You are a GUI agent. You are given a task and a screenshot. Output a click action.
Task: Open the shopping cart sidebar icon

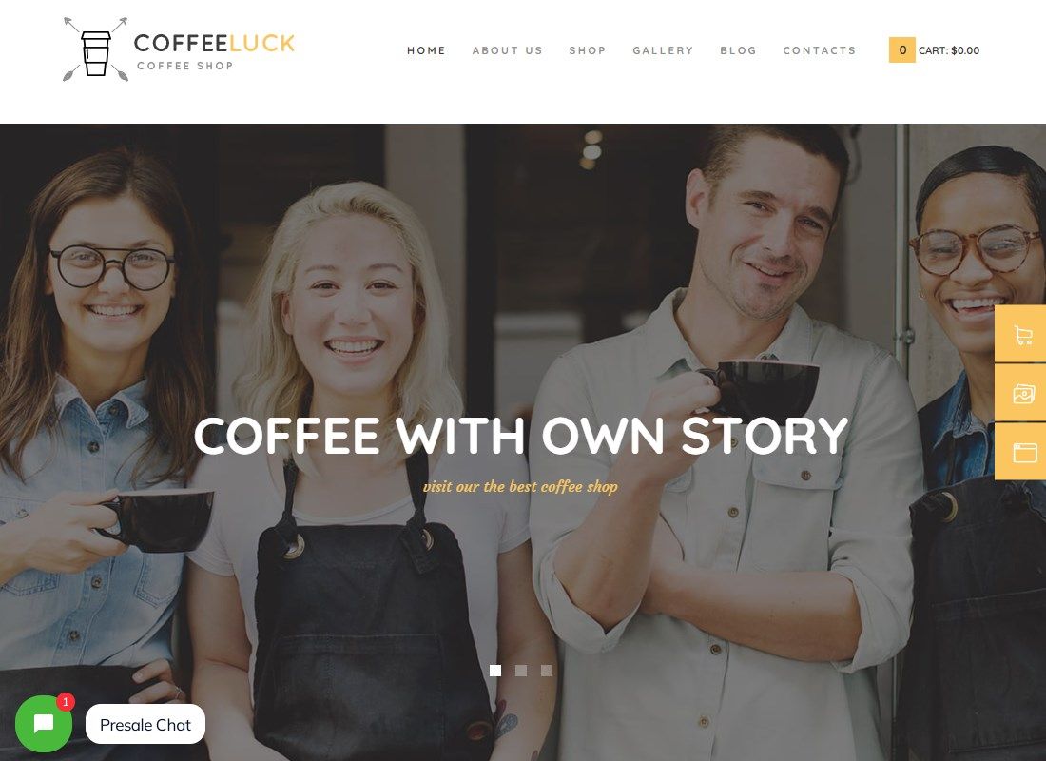[x=1022, y=335]
